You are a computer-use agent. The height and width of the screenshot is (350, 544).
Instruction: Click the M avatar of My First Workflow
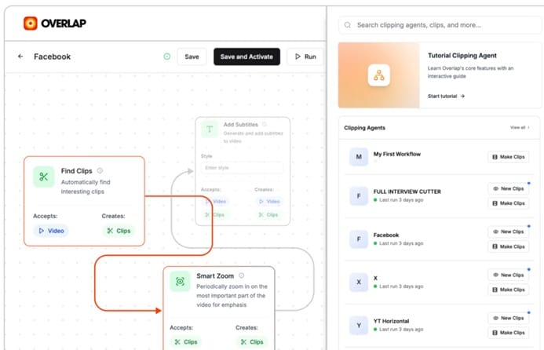tap(359, 157)
